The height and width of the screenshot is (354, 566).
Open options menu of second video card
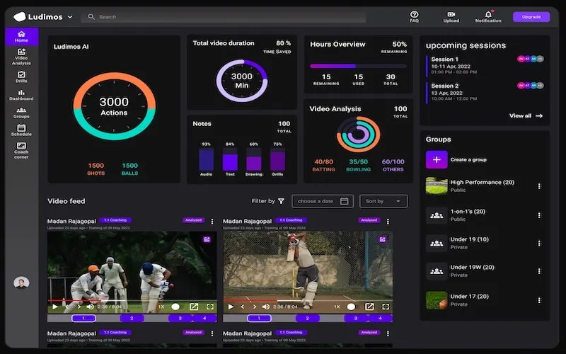pyautogui.click(x=388, y=222)
